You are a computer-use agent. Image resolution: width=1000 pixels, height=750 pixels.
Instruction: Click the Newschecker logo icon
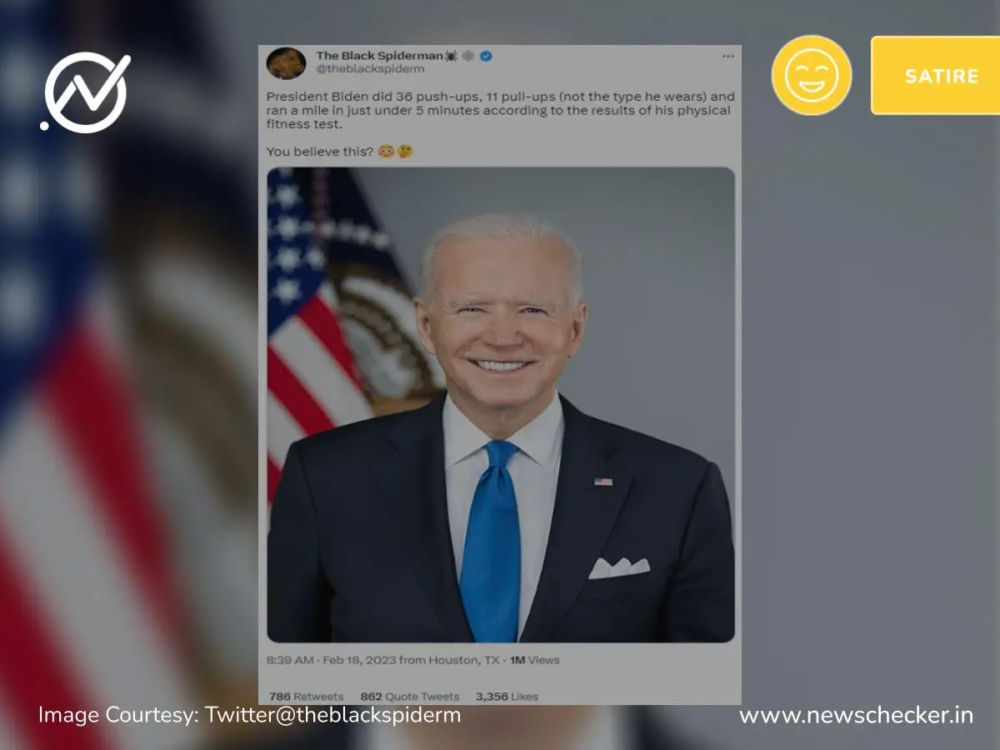[86, 93]
